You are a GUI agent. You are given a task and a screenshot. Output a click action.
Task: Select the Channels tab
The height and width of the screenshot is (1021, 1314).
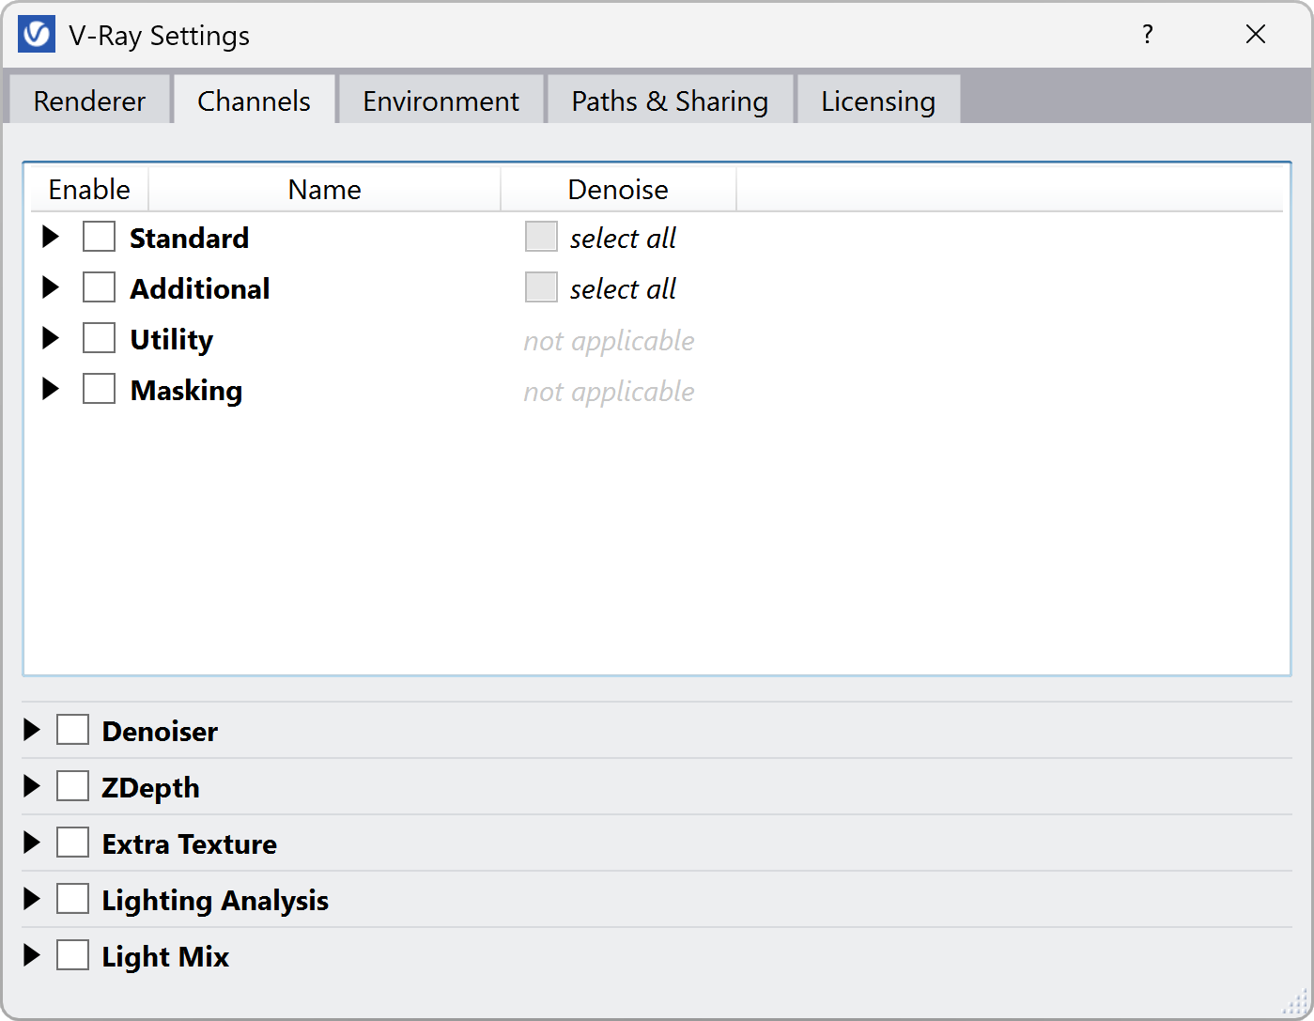pyautogui.click(x=254, y=101)
